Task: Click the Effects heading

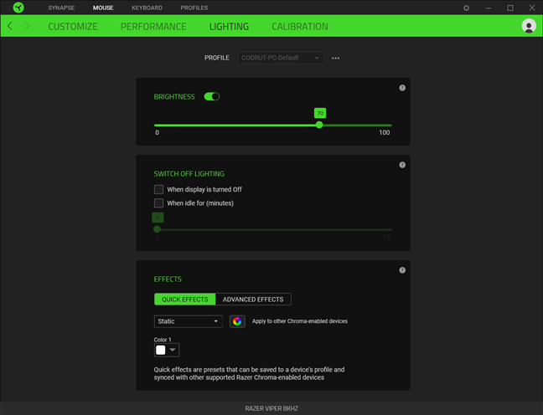Action: tap(168, 279)
